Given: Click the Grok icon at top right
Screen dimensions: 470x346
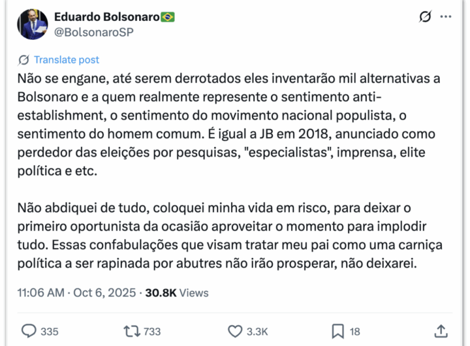Looking at the screenshot, I should (425, 18).
